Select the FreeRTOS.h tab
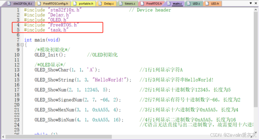The image size is (259, 140). coord(152,3)
